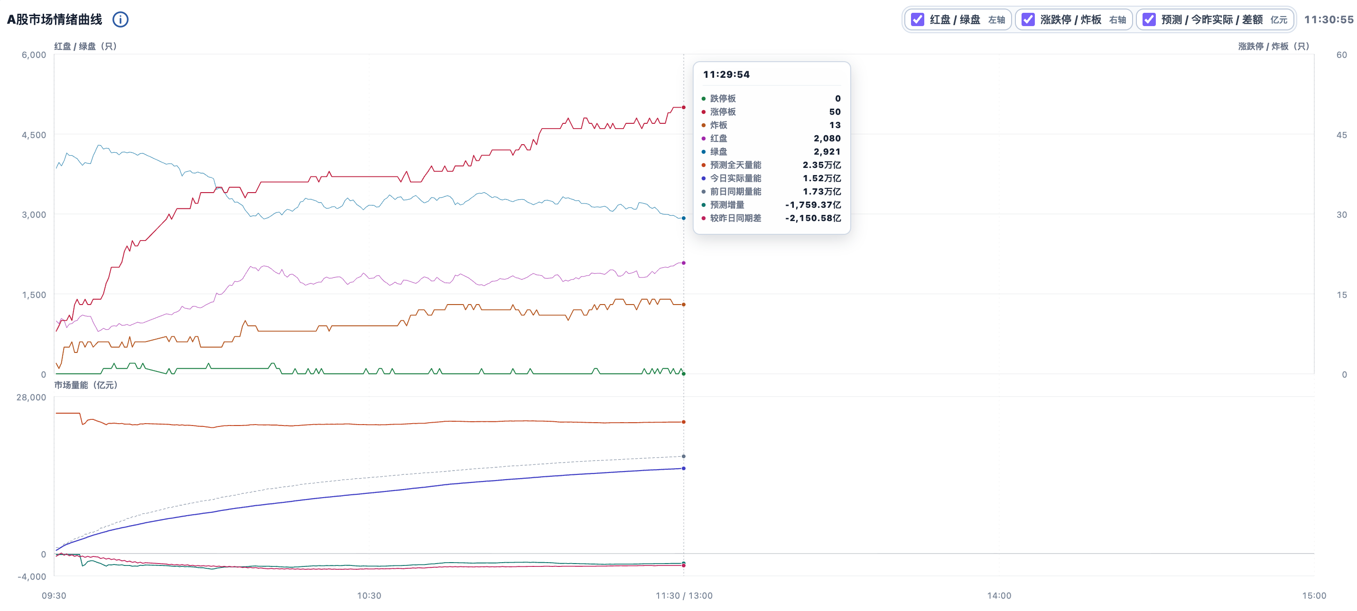
Task: Toggle the 预测 / 今昨实际 / 差额 checkbox
Action: [x=1149, y=19]
